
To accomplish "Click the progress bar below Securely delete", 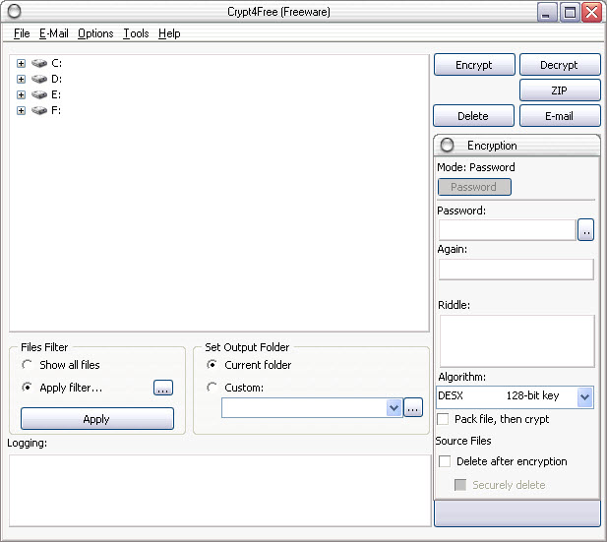I will coord(517,513).
